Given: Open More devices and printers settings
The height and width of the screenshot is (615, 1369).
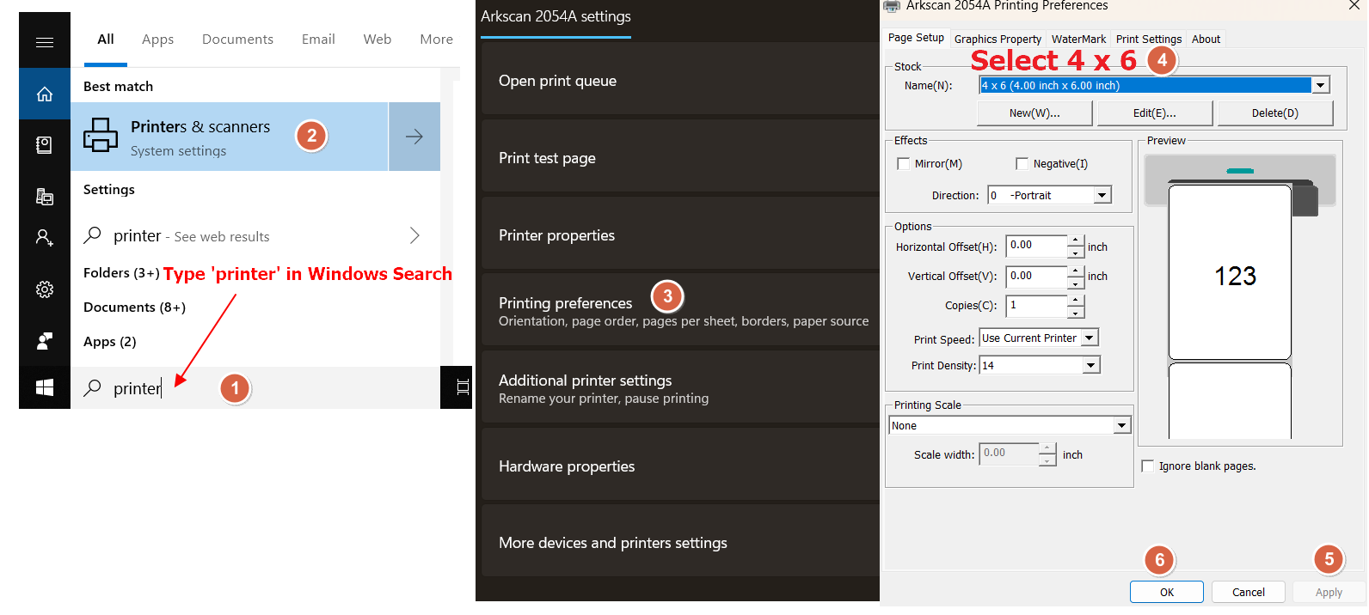Looking at the screenshot, I should [x=680, y=542].
